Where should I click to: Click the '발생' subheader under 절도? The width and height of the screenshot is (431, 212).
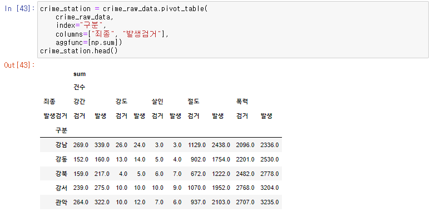[217, 116]
